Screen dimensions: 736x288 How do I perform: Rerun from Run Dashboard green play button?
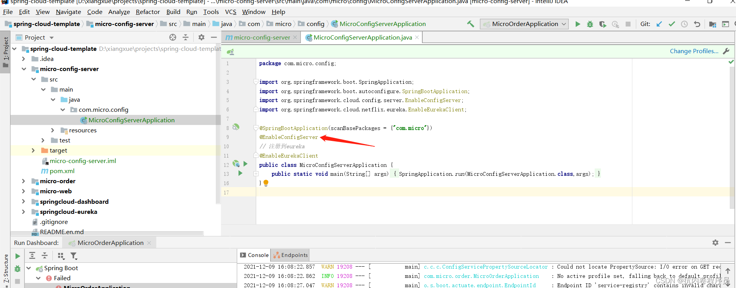coord(17,256)
